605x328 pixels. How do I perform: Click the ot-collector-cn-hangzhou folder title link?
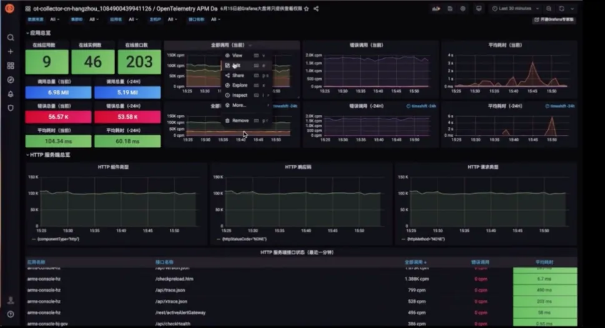pyautogui.click(x=92, y=9)
